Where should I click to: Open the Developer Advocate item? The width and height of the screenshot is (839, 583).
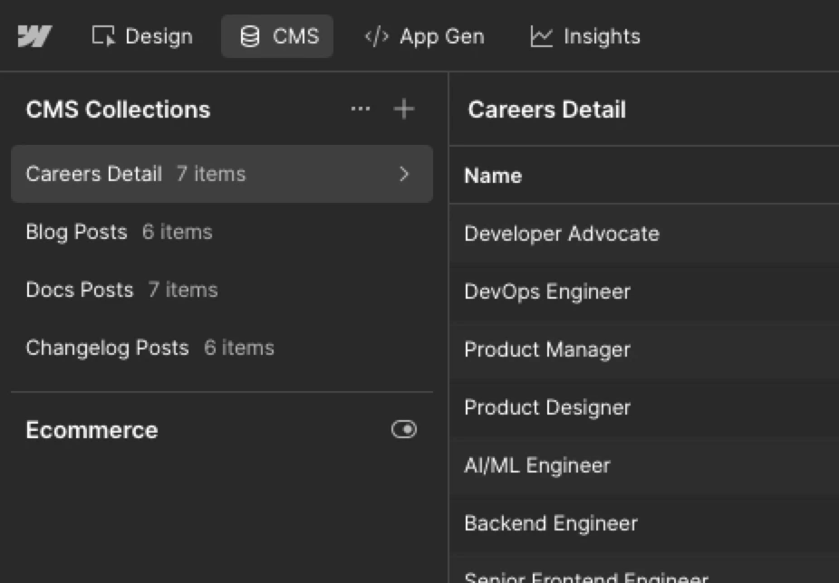click(x=562, y=234)
